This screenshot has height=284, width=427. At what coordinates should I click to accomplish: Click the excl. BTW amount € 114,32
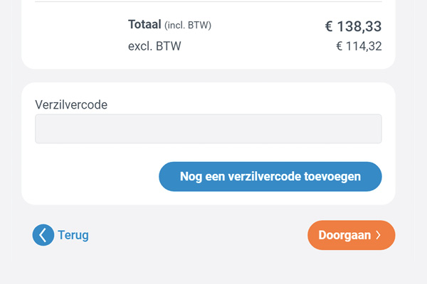click(359, 46)
